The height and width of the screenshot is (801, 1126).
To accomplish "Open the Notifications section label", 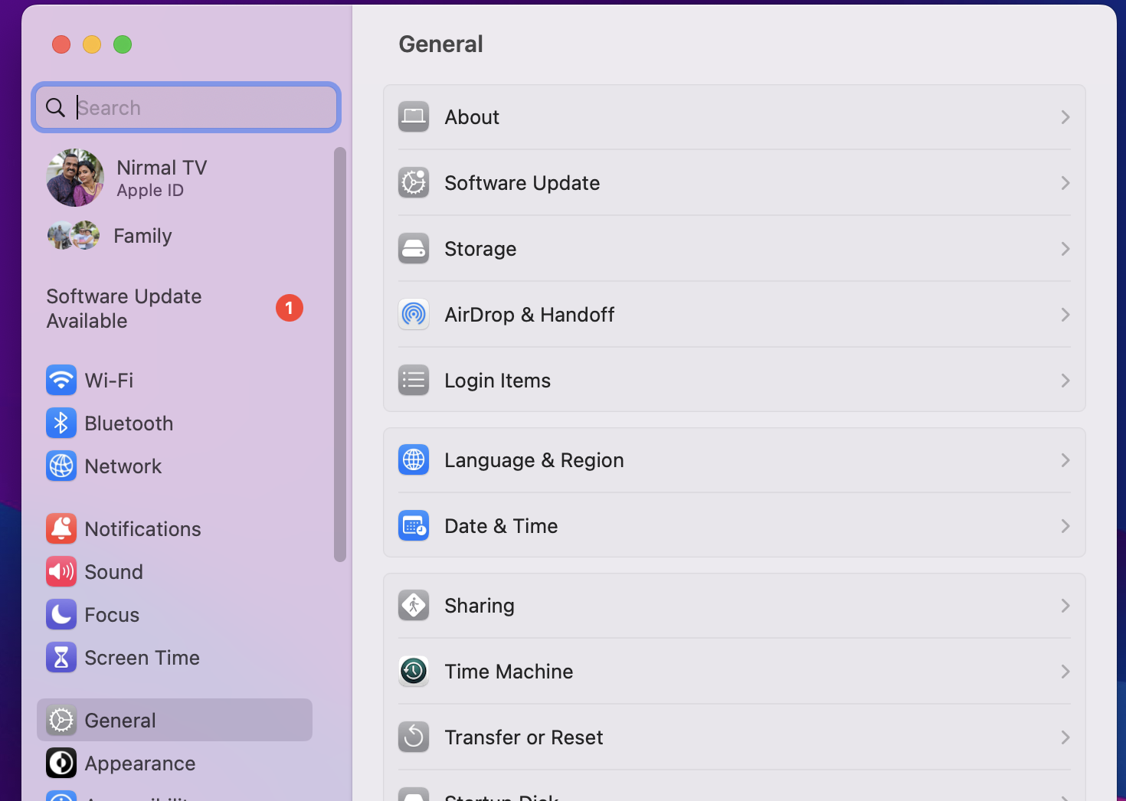I will (143, 528).
